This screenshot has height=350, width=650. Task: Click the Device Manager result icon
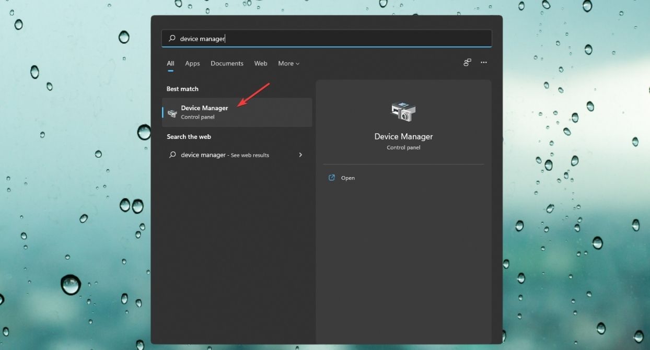coord(172,112)
